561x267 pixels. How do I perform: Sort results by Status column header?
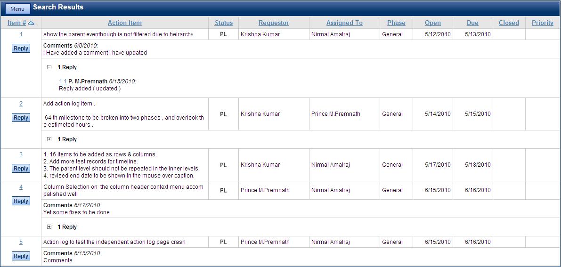point(224,23)
